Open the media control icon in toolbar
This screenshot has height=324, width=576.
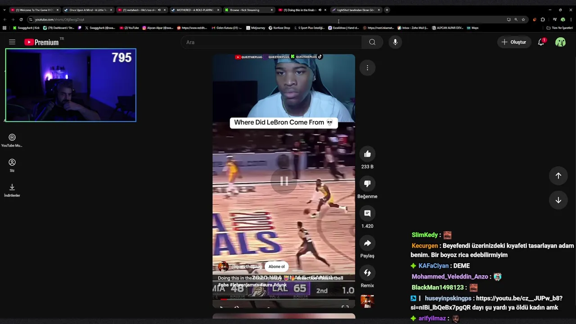(555, 19)
